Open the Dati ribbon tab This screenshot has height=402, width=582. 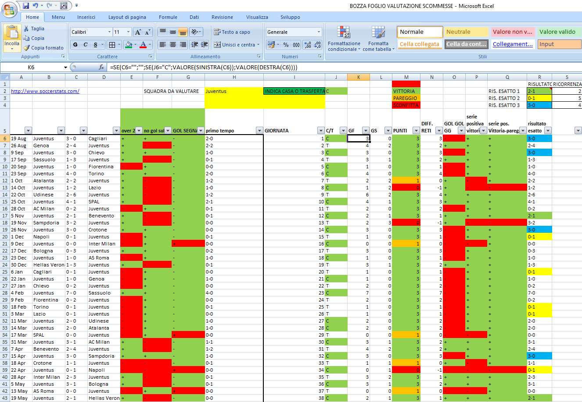(194, 17)
